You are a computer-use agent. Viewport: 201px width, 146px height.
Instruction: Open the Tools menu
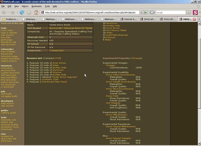tap(47, 6)
